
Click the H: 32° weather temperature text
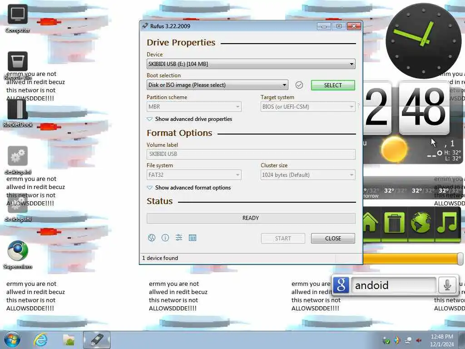point(453,153)
